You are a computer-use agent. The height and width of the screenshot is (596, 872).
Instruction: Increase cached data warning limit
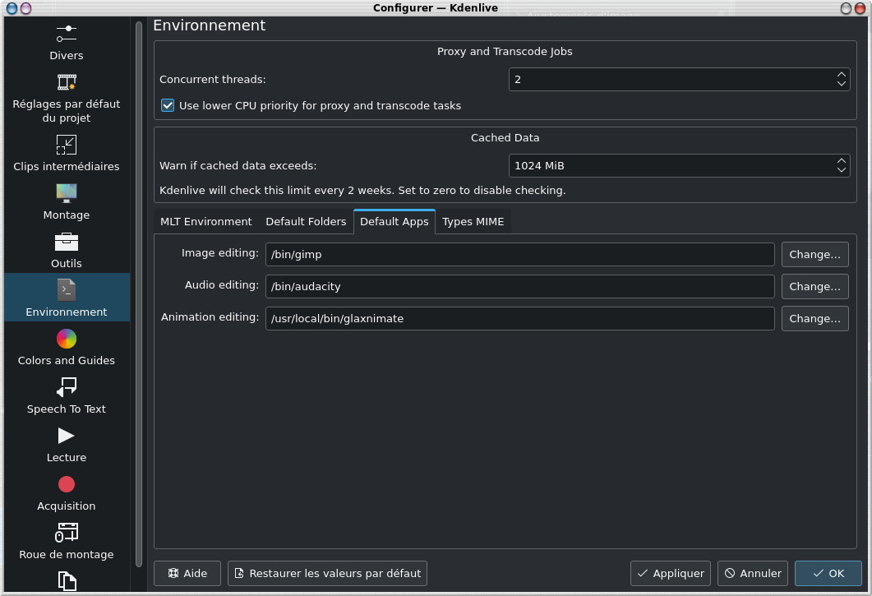coord(841,160)
